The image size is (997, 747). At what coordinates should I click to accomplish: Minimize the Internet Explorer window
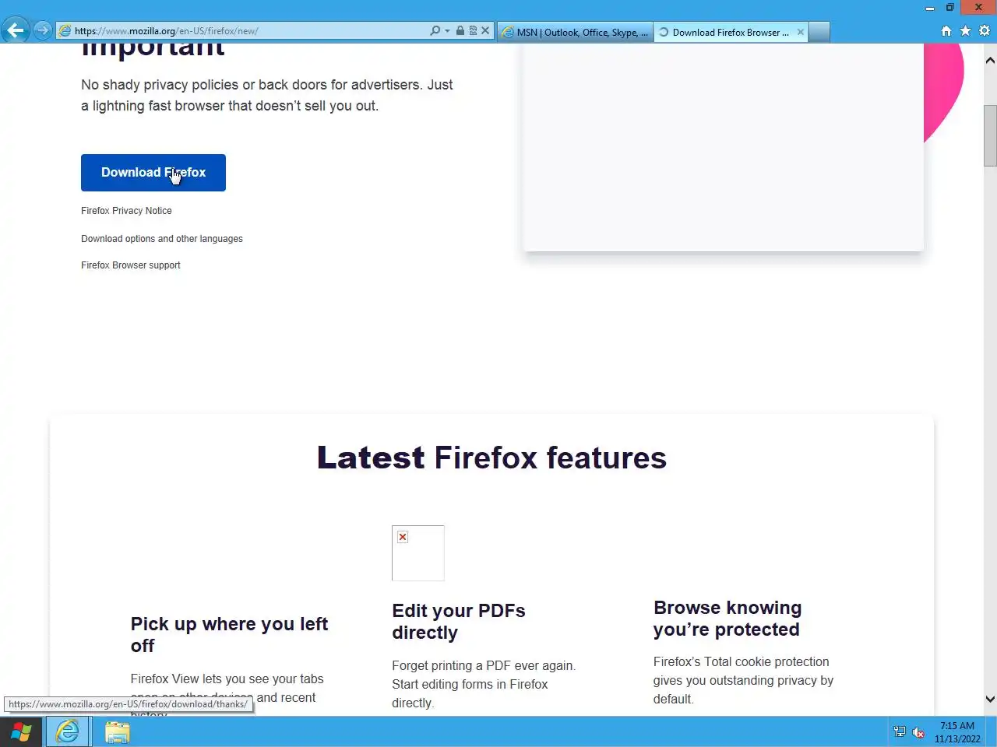pyautogui.click(x=929, y=8)
